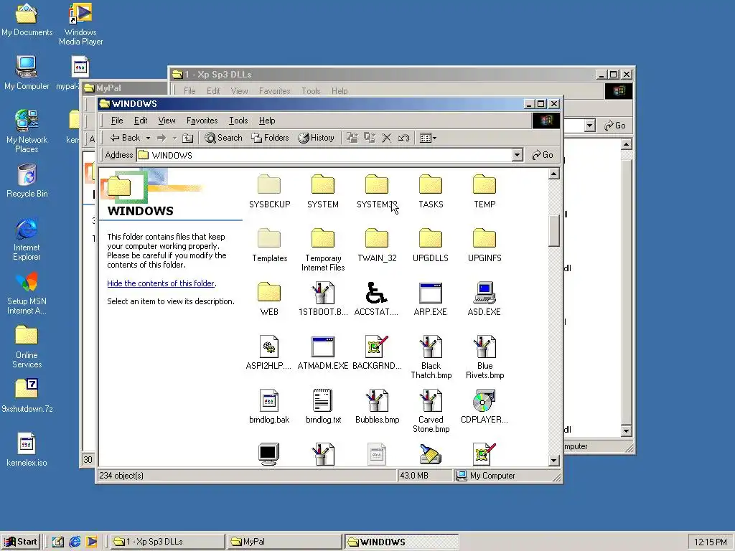Viewport: 735px width, 551px height.
Task: Open the Edit menu in WINDOWS window
Action: coord(141,121)
